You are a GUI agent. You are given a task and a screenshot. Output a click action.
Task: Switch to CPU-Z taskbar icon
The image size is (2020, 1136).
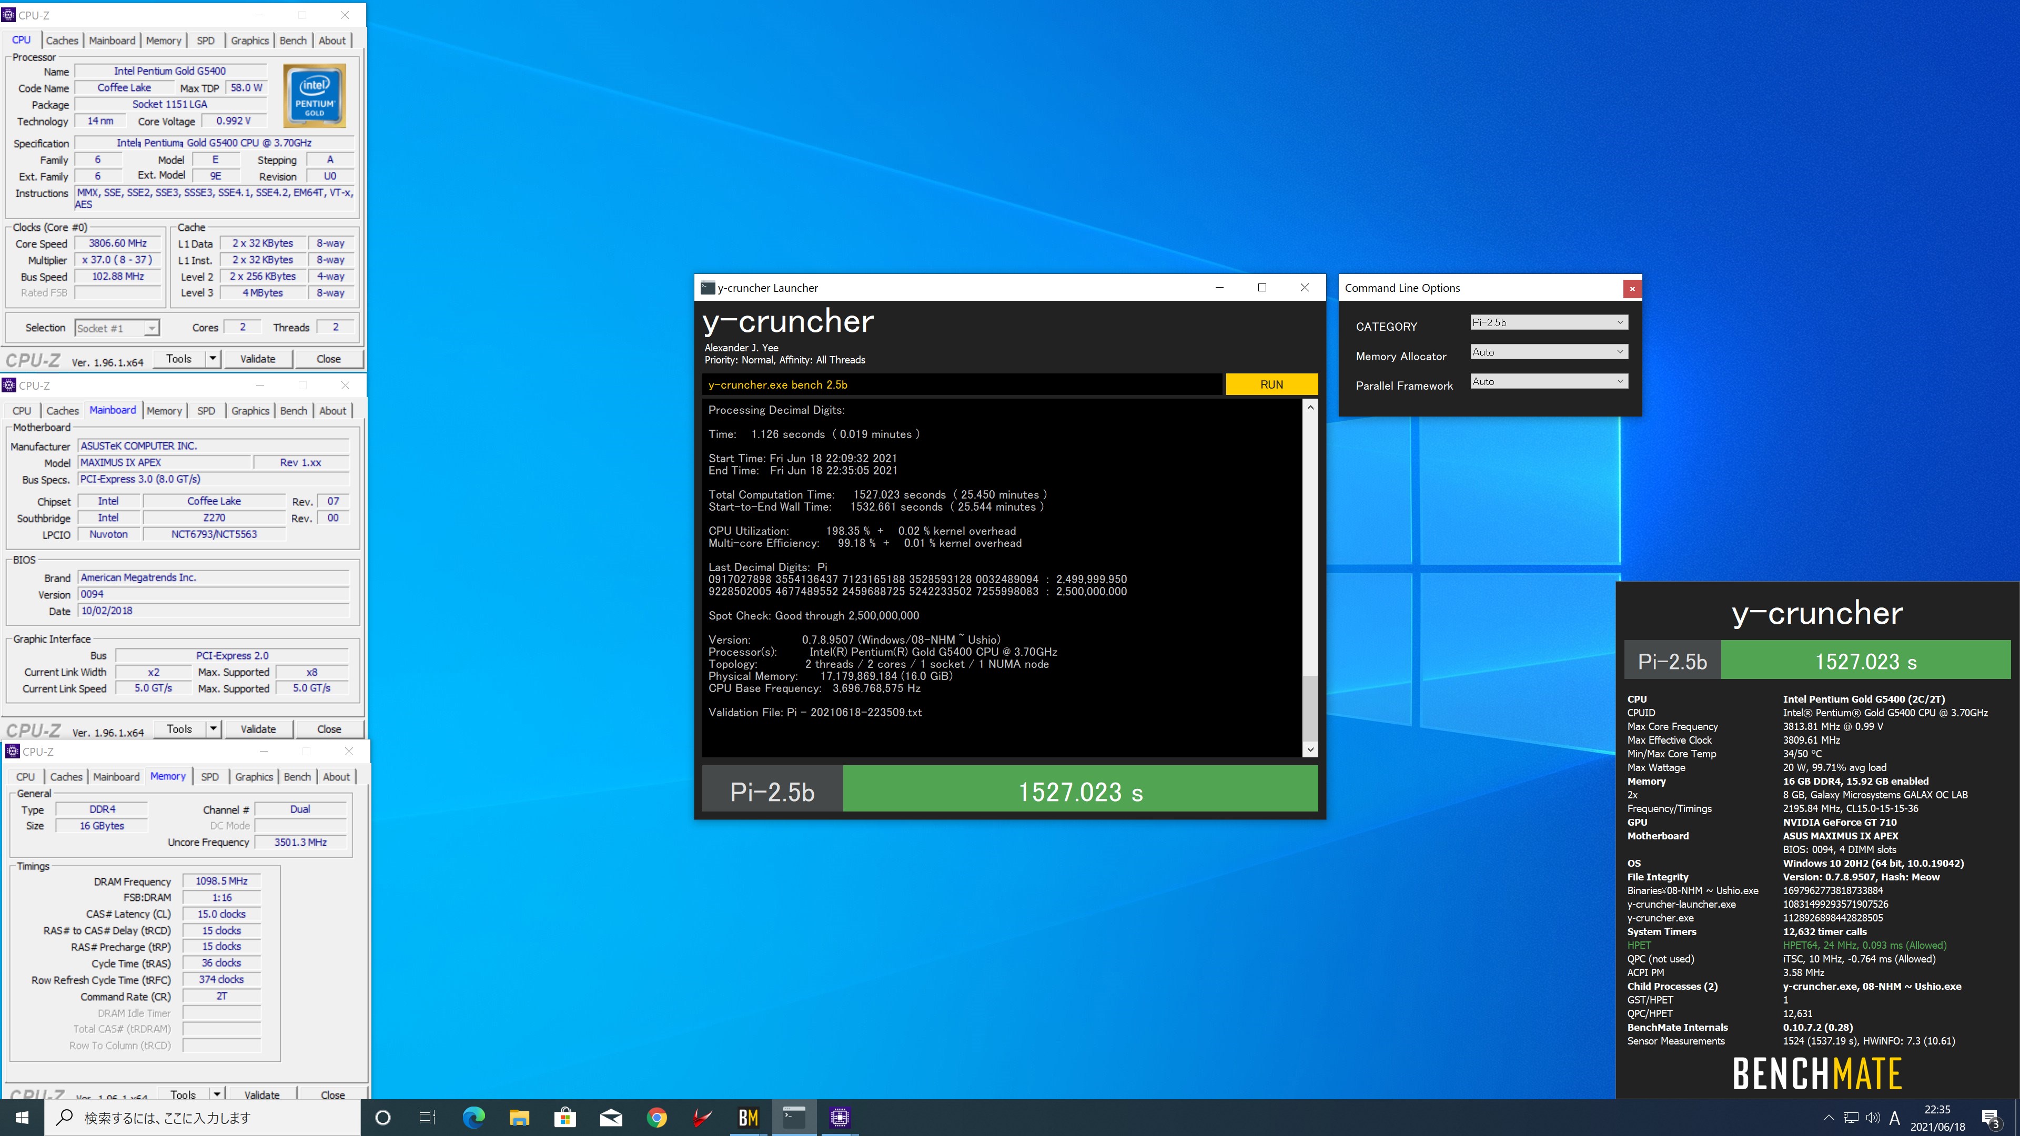(x=840, y=1117)
